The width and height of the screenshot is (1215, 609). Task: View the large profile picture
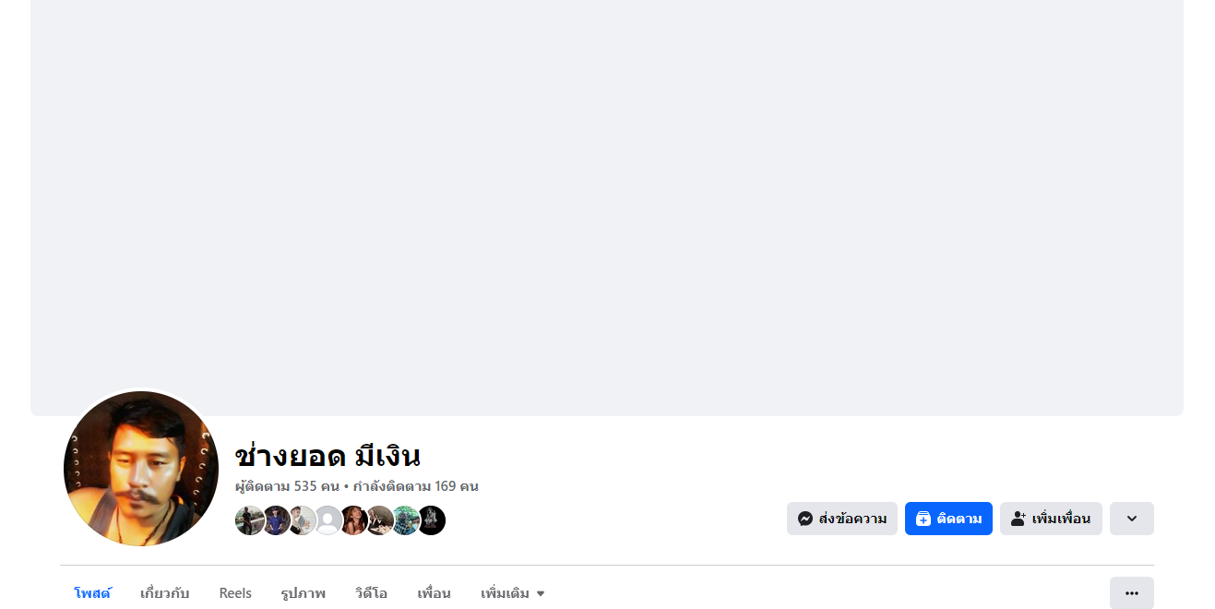click(141, 469)
